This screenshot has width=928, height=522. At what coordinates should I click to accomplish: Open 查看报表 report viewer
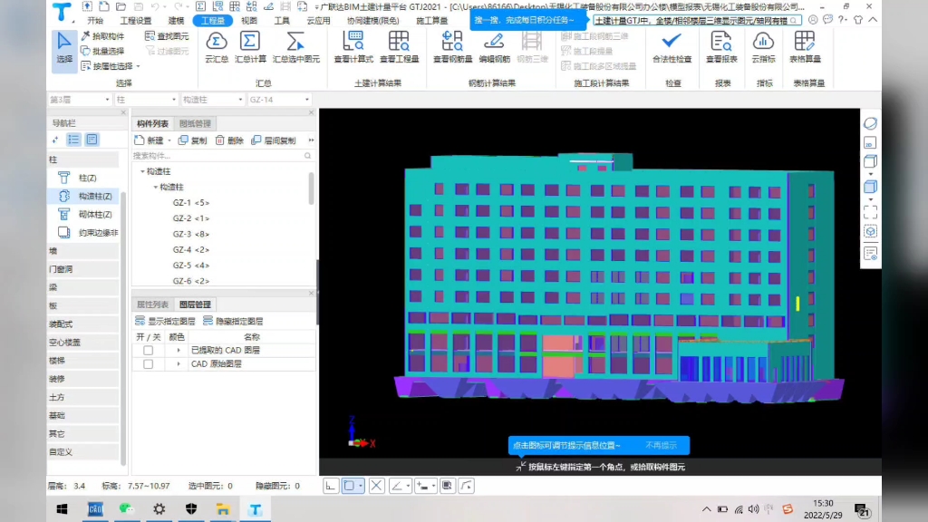coord(720,47)
